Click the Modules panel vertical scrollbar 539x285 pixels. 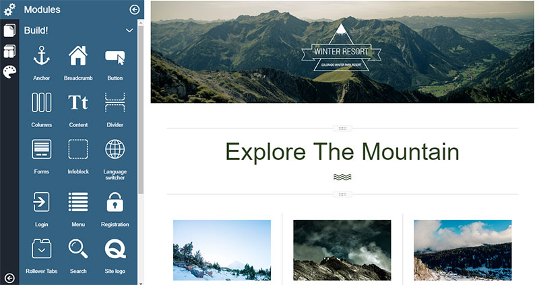[x=141, y=110]
